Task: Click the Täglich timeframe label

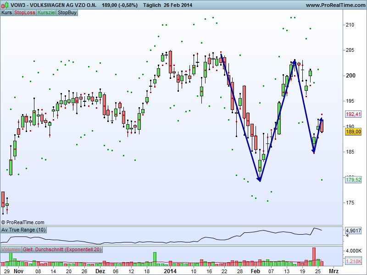Action: [x=152, y=5]
